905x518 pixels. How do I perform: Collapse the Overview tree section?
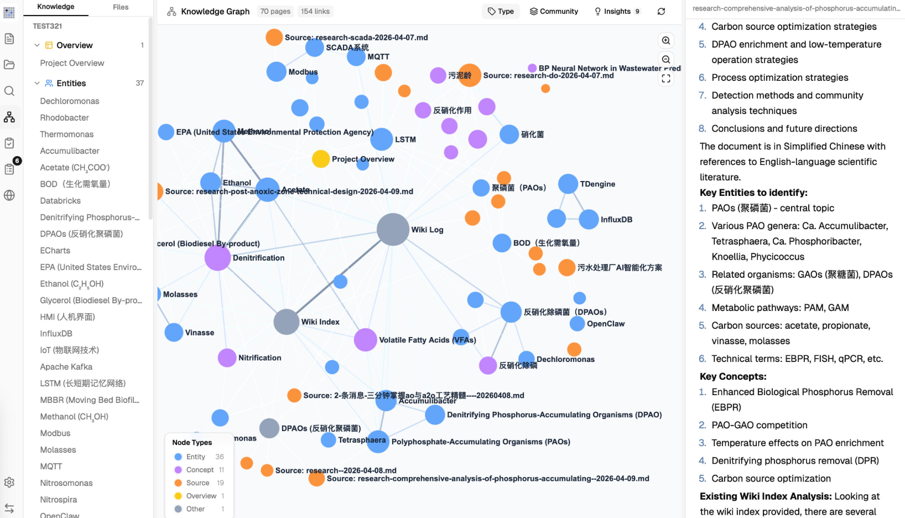[37, 45]
